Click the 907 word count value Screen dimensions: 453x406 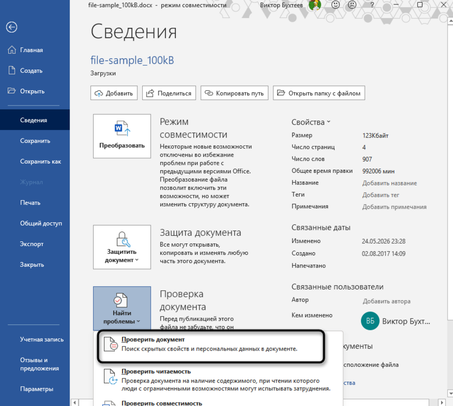pyautogui.click(x=367, y=159)
